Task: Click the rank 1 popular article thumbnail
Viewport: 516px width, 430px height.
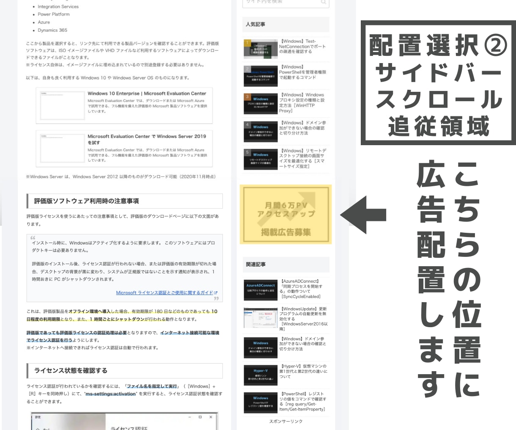Action: coord(261,49)
